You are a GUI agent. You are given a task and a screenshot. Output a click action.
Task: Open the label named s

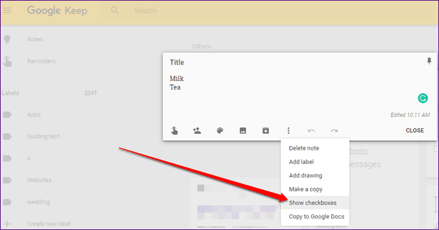29,159
